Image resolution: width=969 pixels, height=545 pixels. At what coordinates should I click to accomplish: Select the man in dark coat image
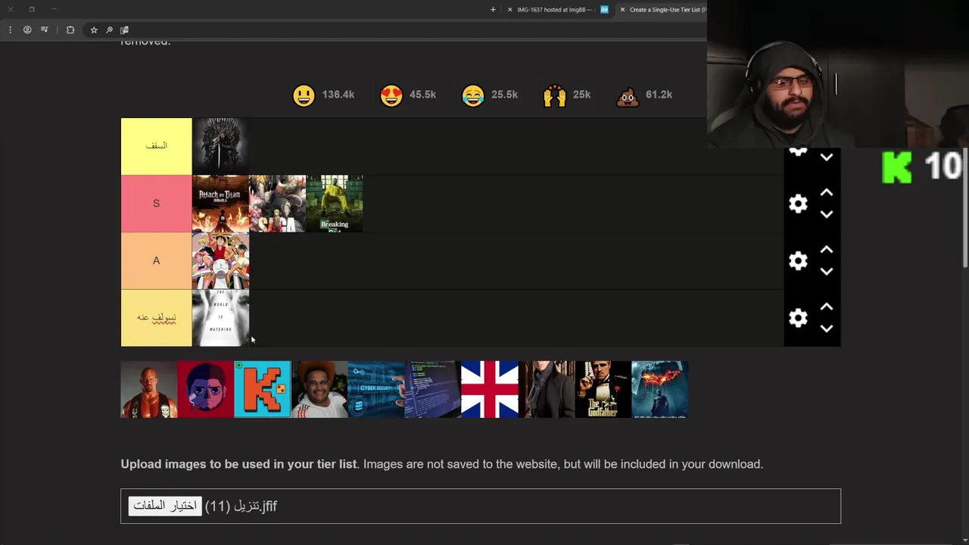[x=547, y=389]
